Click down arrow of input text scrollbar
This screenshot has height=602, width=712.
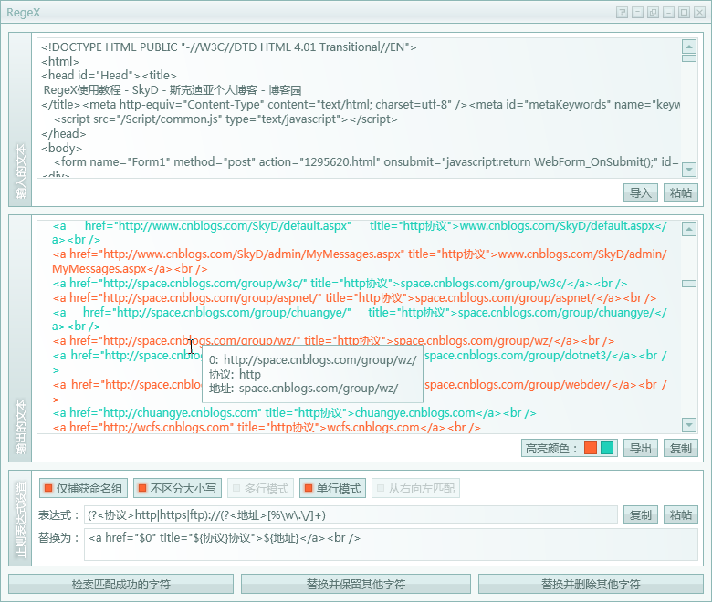[x=689, y=170]
